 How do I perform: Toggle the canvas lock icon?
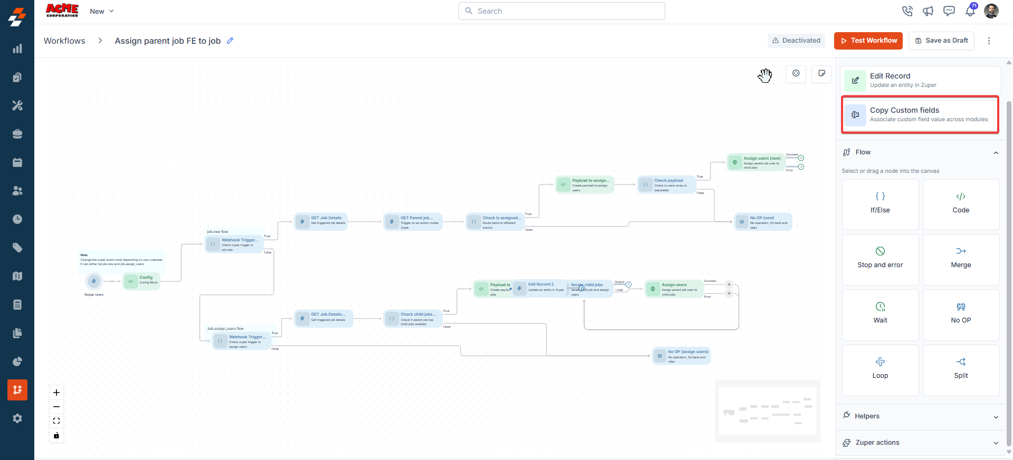coord(56,435)
